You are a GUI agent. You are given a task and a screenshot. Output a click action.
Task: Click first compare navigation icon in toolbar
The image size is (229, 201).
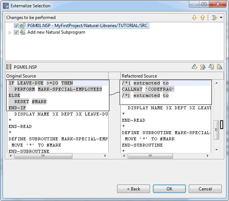[194, 67]
